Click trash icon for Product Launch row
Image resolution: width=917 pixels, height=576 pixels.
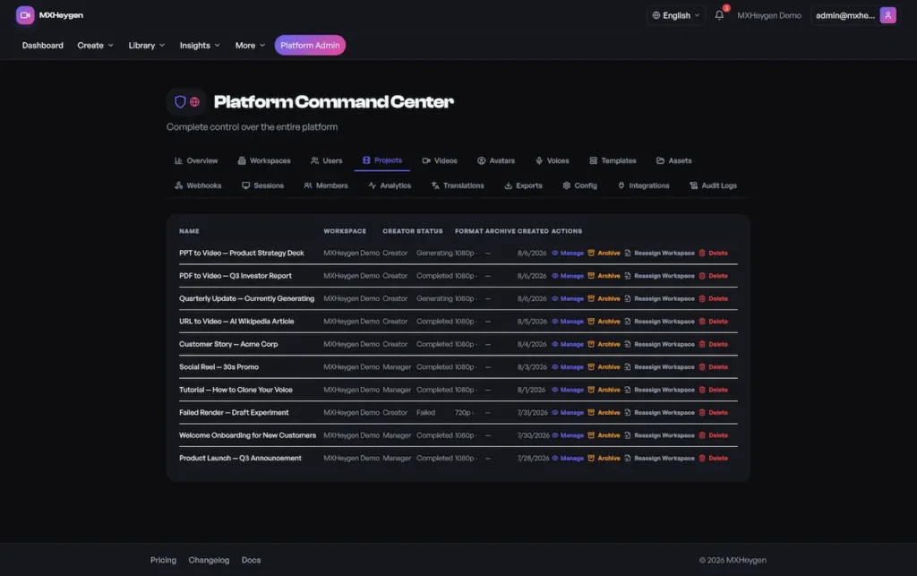pyautogui.click(x=702, y=459)
